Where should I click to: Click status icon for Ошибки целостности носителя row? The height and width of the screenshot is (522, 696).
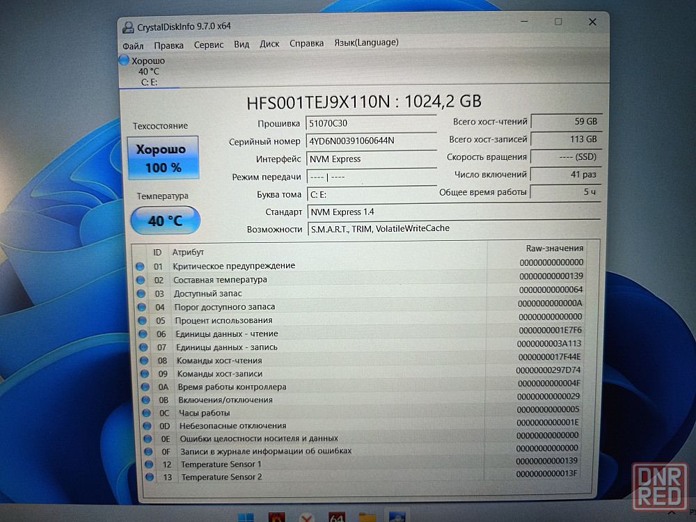[x=148, y=438]
